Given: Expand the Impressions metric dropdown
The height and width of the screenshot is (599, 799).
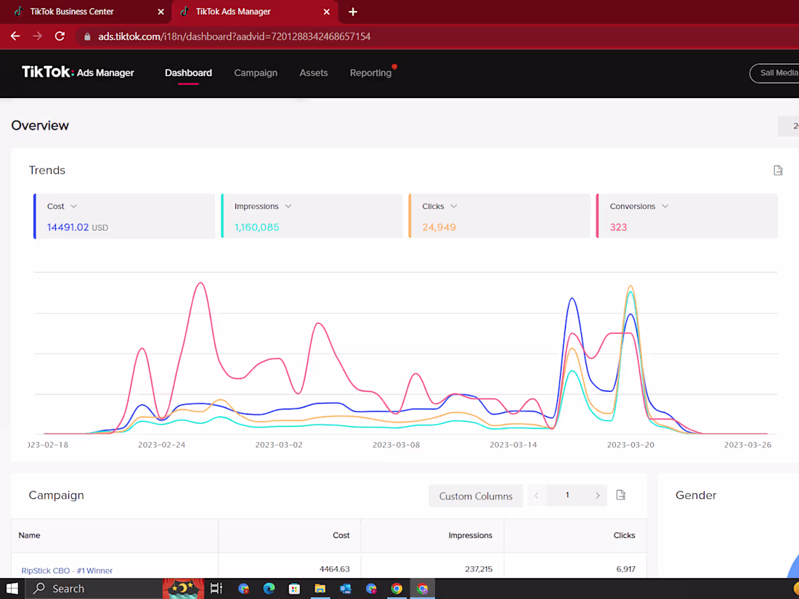Looking at the screenshot, I should pos(288,206).
